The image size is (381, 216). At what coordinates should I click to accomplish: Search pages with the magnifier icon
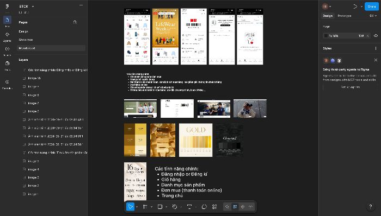[75, 22]
